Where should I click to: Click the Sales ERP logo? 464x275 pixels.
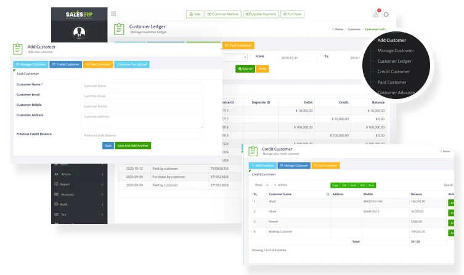tap(79, 15)
